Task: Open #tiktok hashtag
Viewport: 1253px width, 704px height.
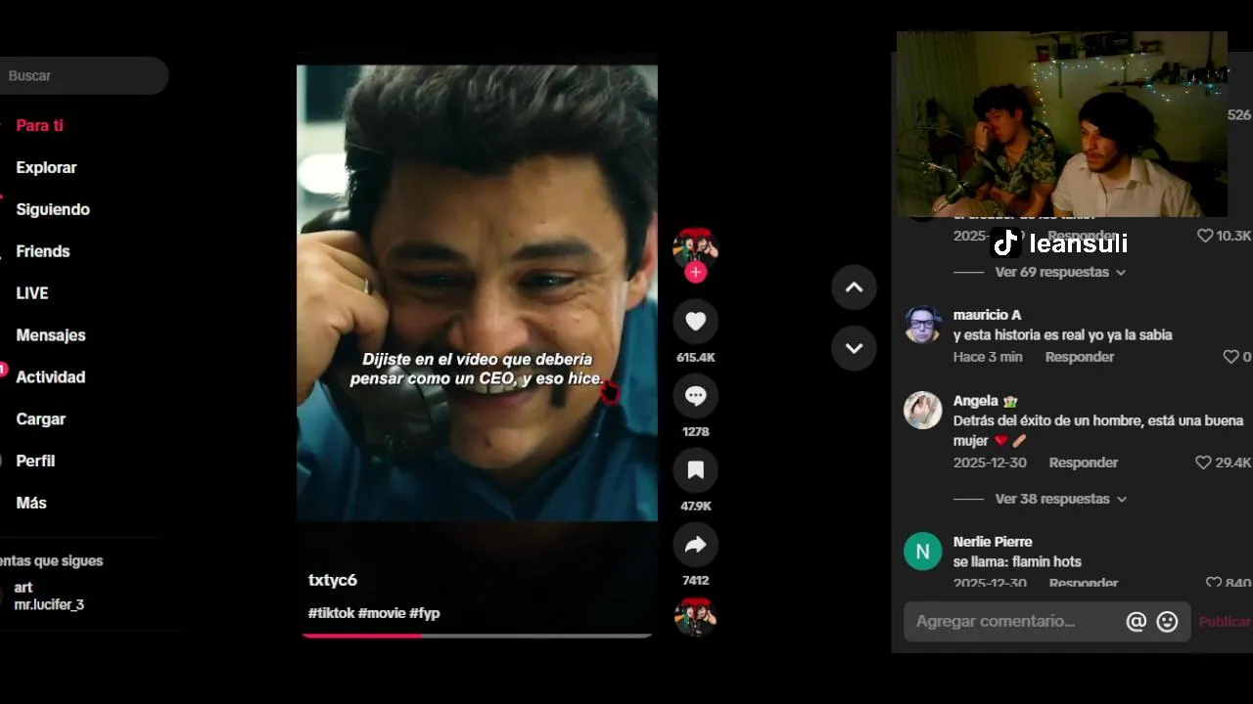Action: coord(331,613)
